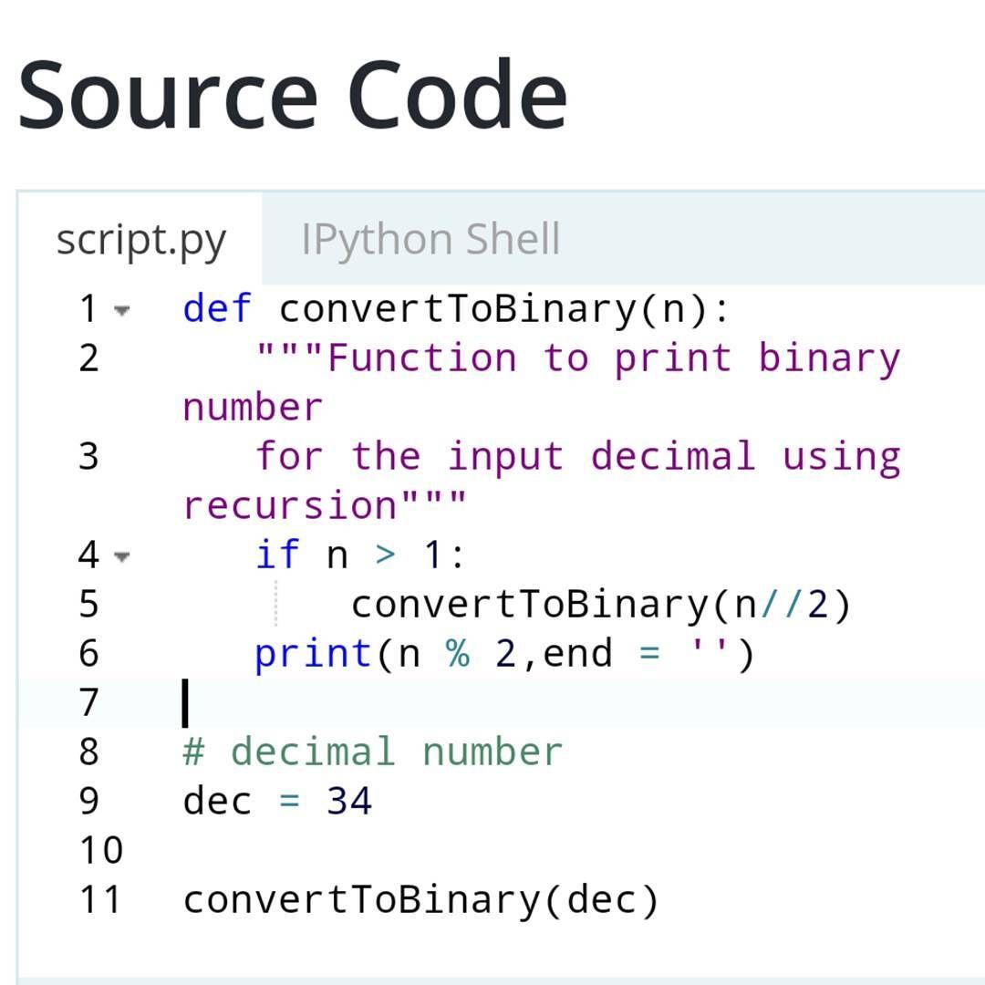
Task: Click the Source Code heading
Action: coord(293,94)
